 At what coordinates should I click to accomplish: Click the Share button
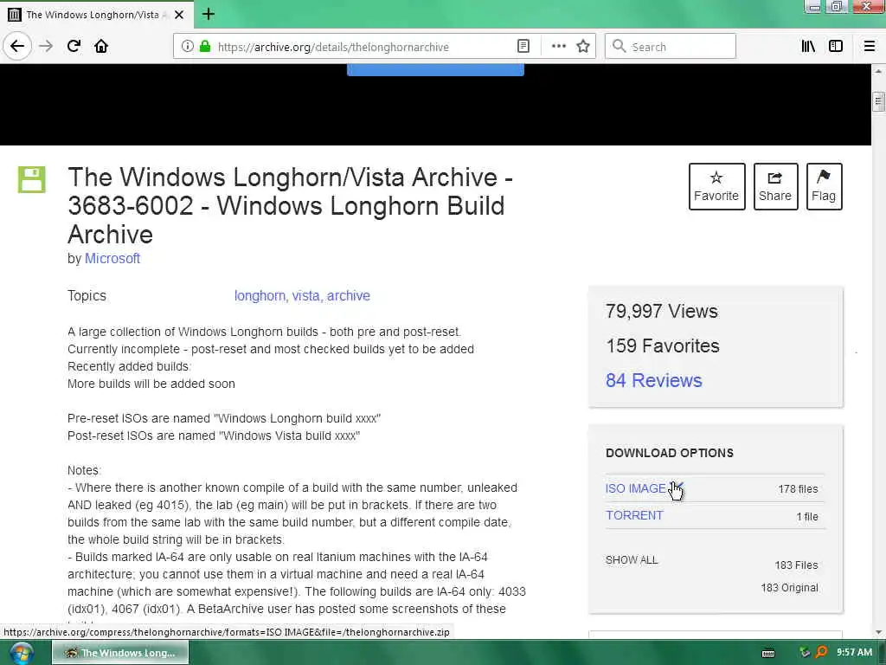(x=775, y=187)
